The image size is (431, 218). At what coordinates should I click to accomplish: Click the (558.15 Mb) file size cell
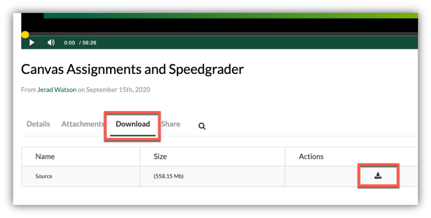(x=169, y=176)
